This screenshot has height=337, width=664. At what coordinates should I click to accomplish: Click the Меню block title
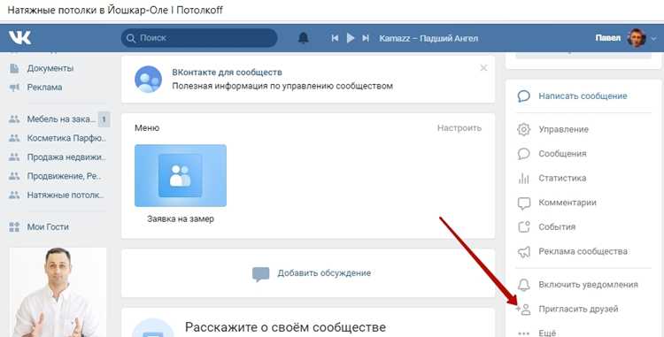[x=147, y=127]
